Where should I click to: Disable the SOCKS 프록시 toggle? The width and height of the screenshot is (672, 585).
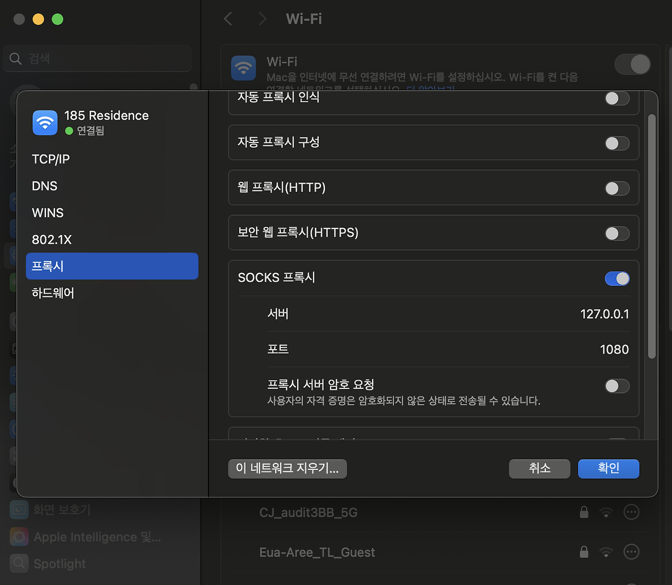click(617, 279)
